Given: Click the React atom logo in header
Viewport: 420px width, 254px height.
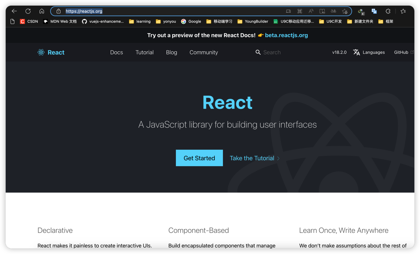Looking at the screenshot, I should coord(41,52).
